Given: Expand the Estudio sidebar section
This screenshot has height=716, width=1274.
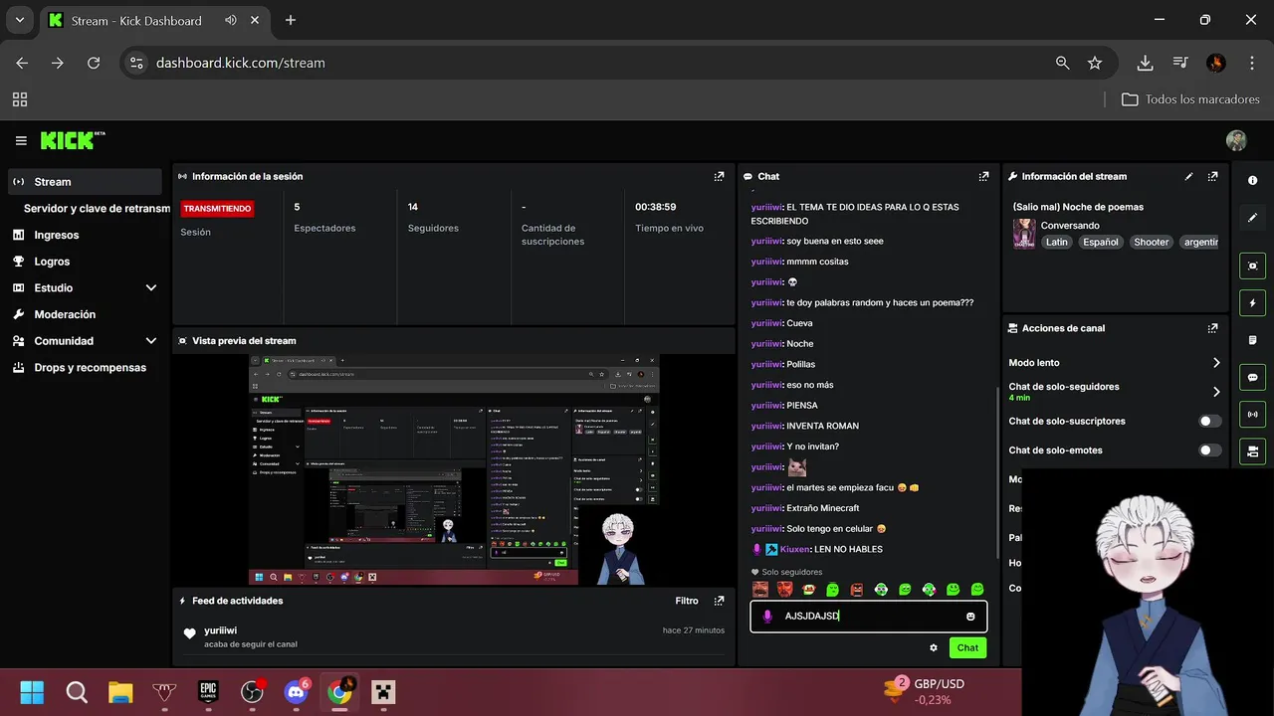Looking at the screenshot, I should click(151, 288).
